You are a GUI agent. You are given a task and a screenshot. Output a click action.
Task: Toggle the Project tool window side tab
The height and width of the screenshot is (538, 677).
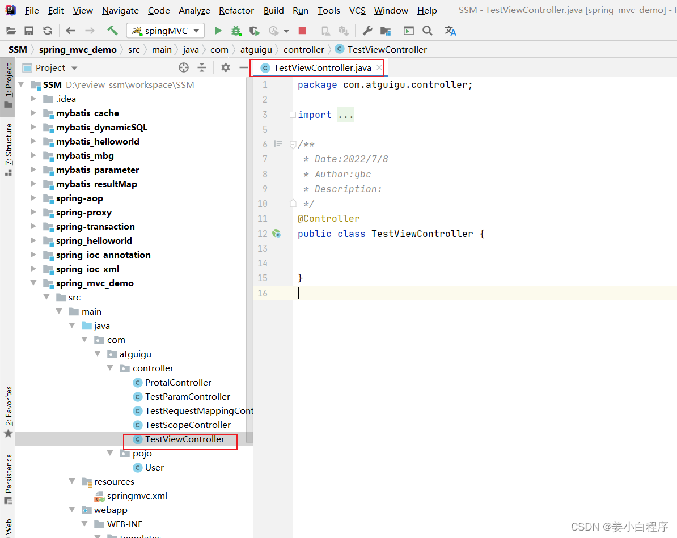coord(8,85)
